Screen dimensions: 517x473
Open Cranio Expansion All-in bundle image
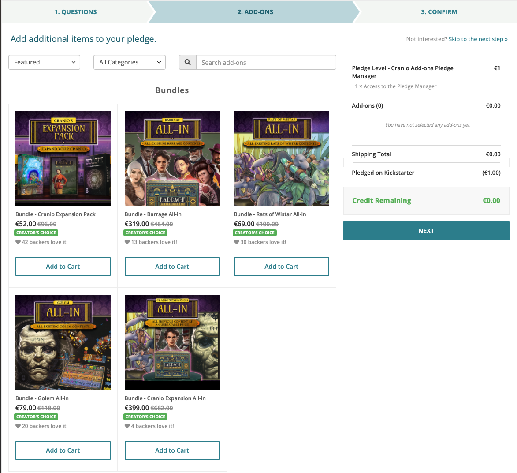click(x=172, y=342)
